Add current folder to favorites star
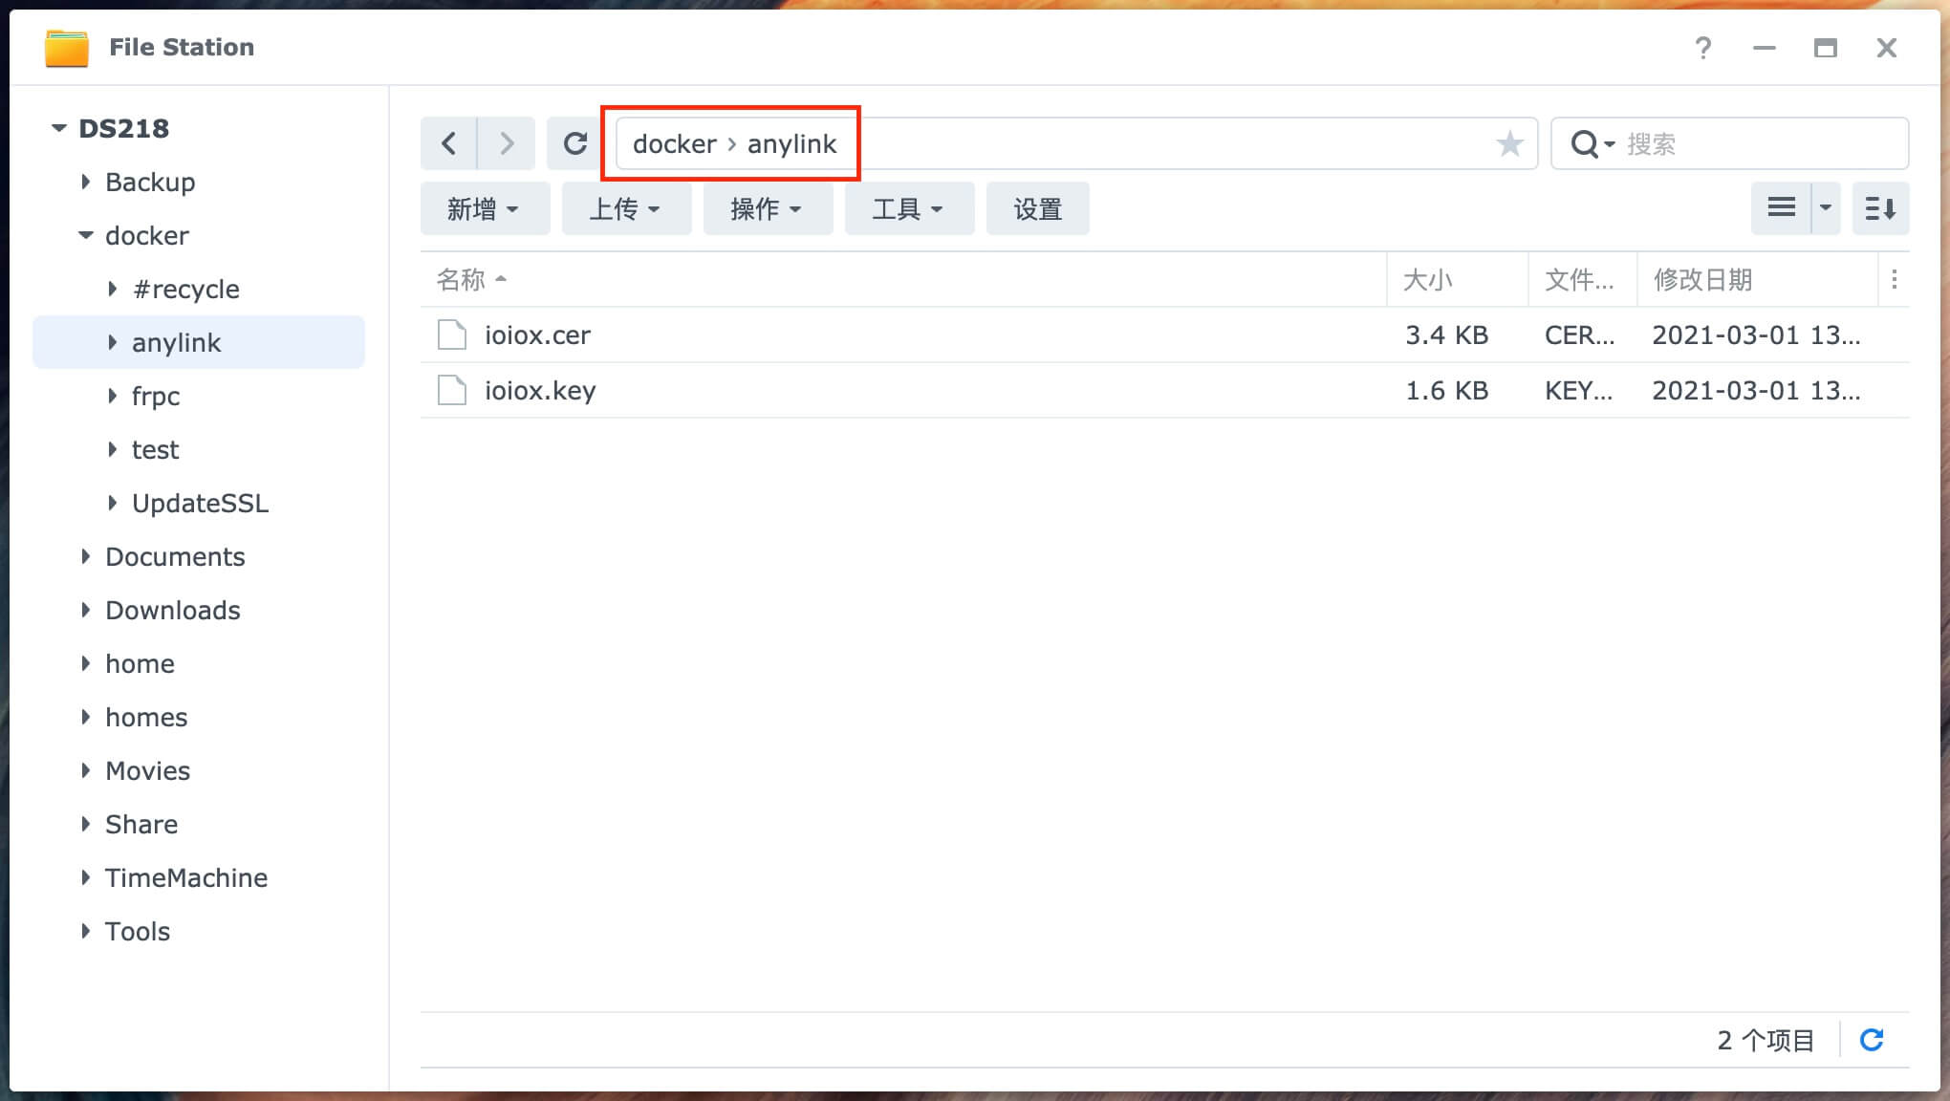Viewport: 1950px width, 1101px height. pyautogui.click(x=1509, y=143)
